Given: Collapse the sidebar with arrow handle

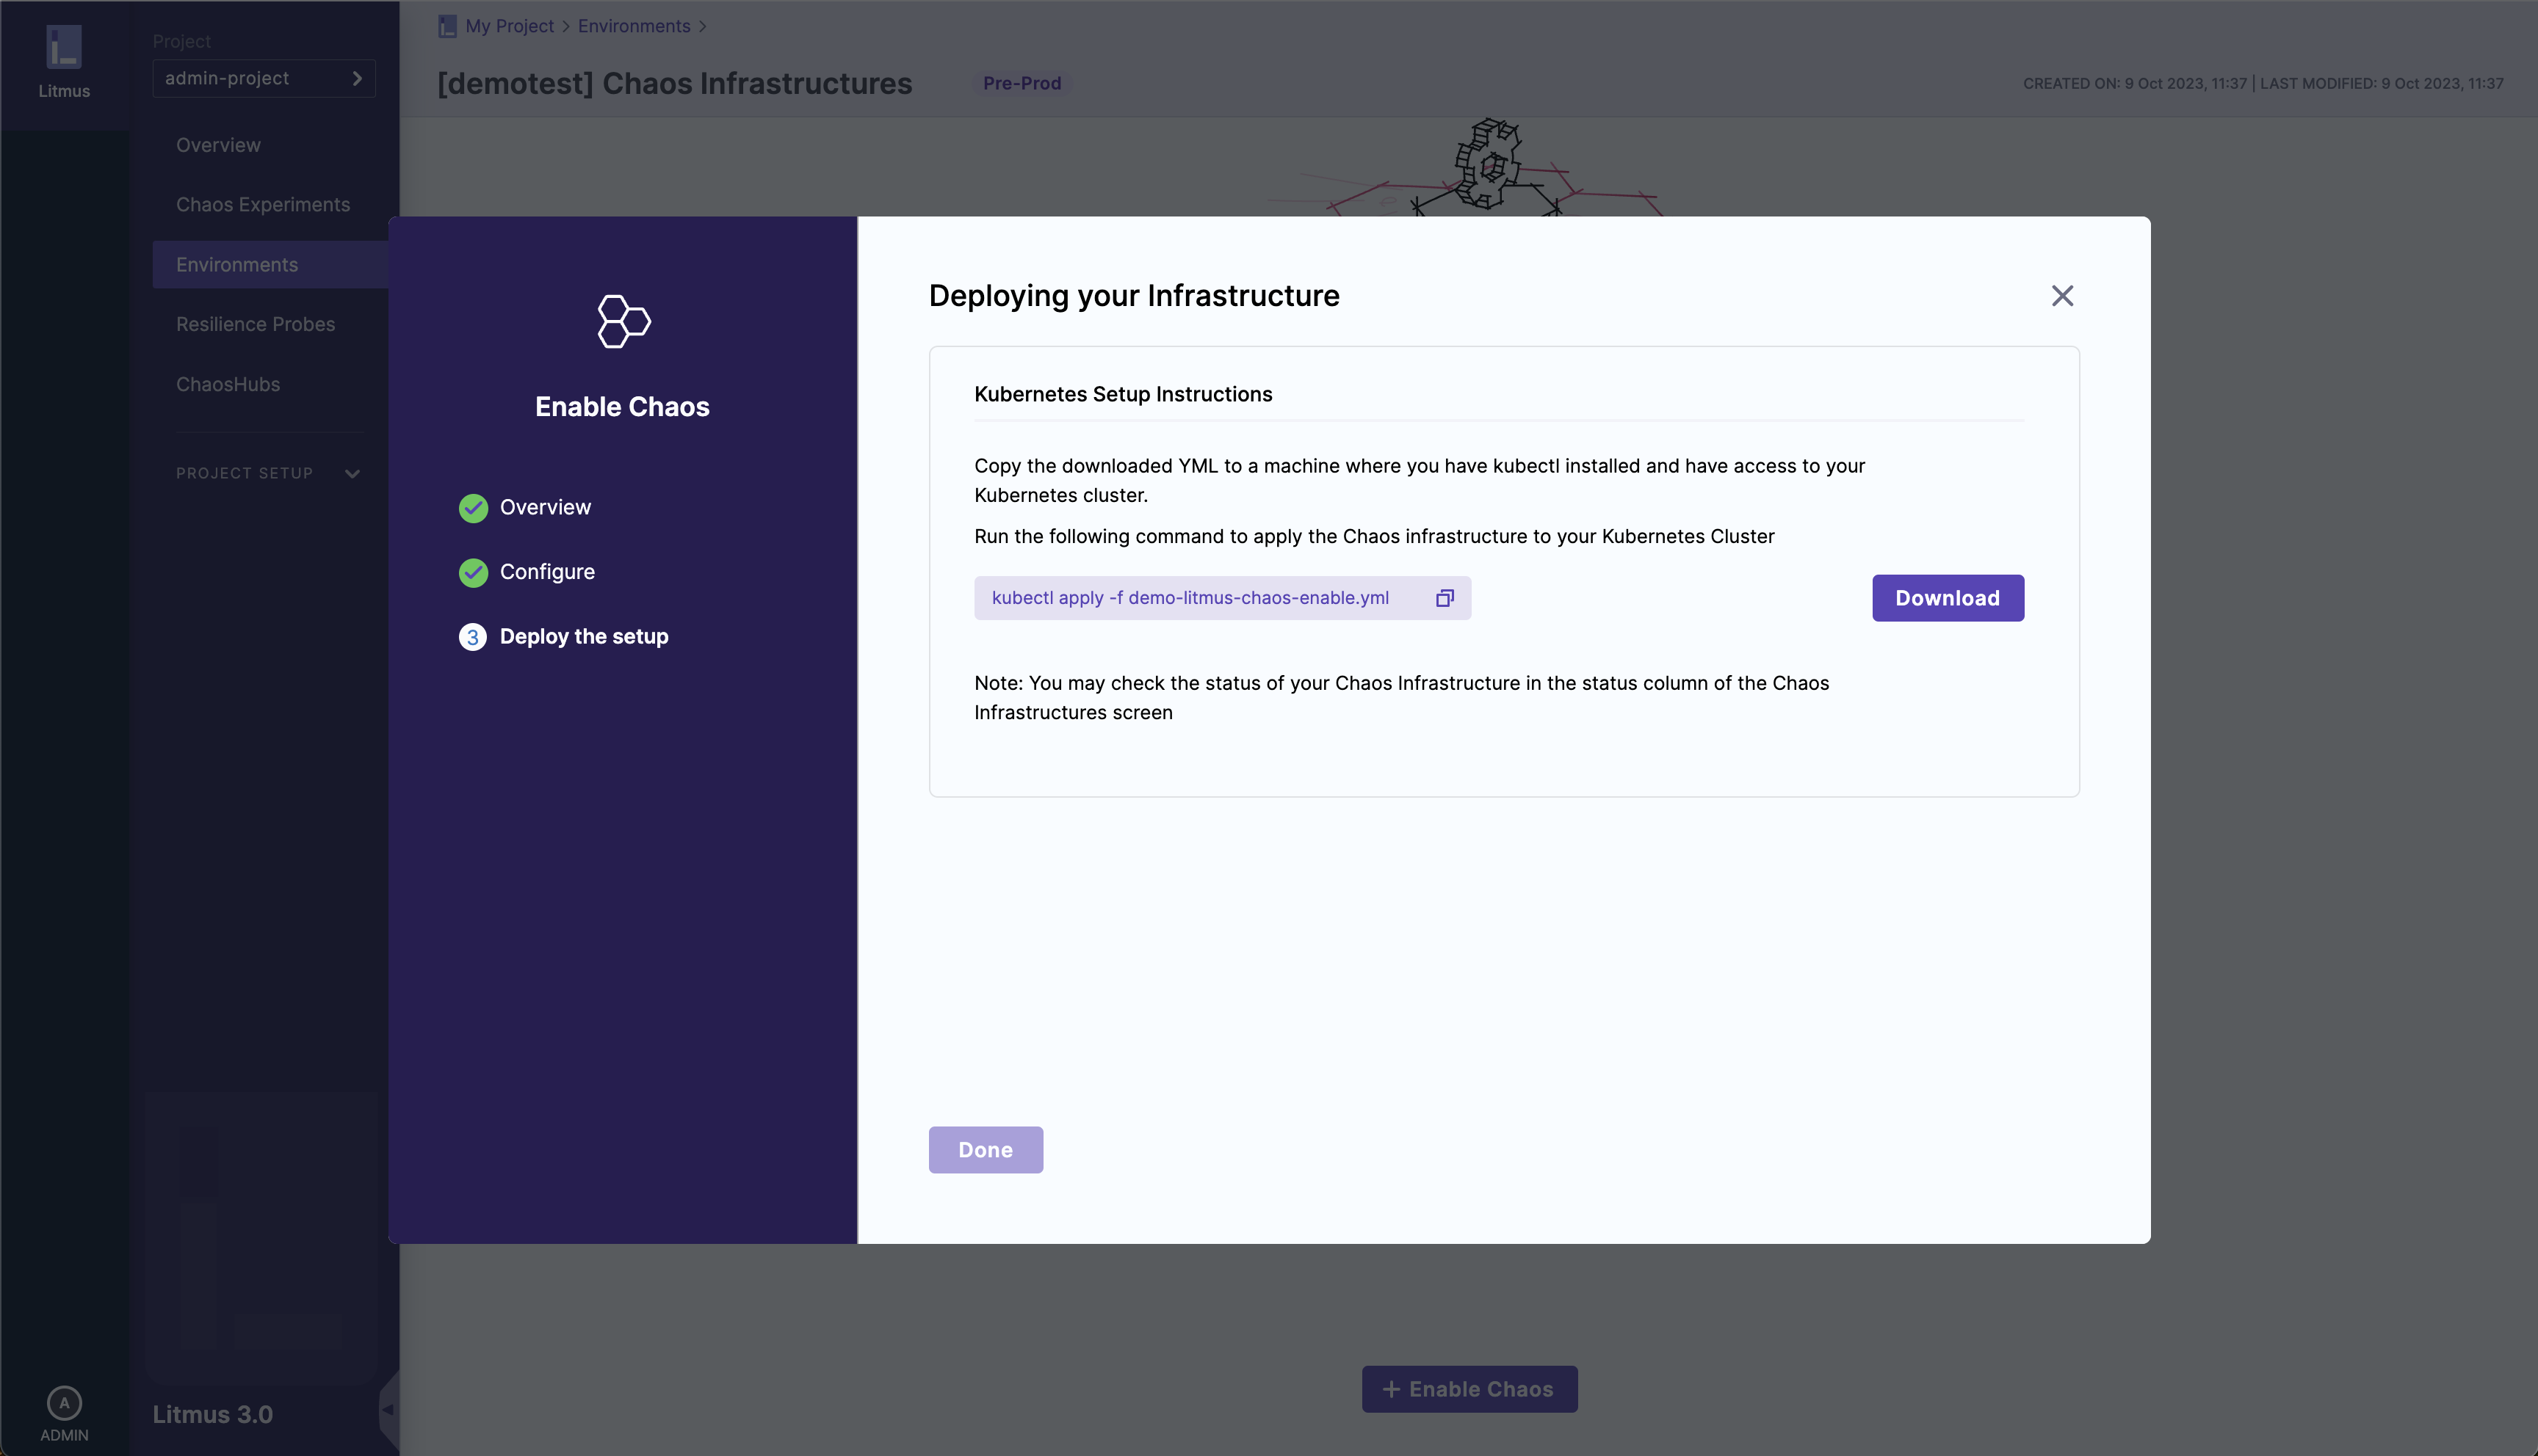Looking at the screenshot, I should tap(388, 1409).
